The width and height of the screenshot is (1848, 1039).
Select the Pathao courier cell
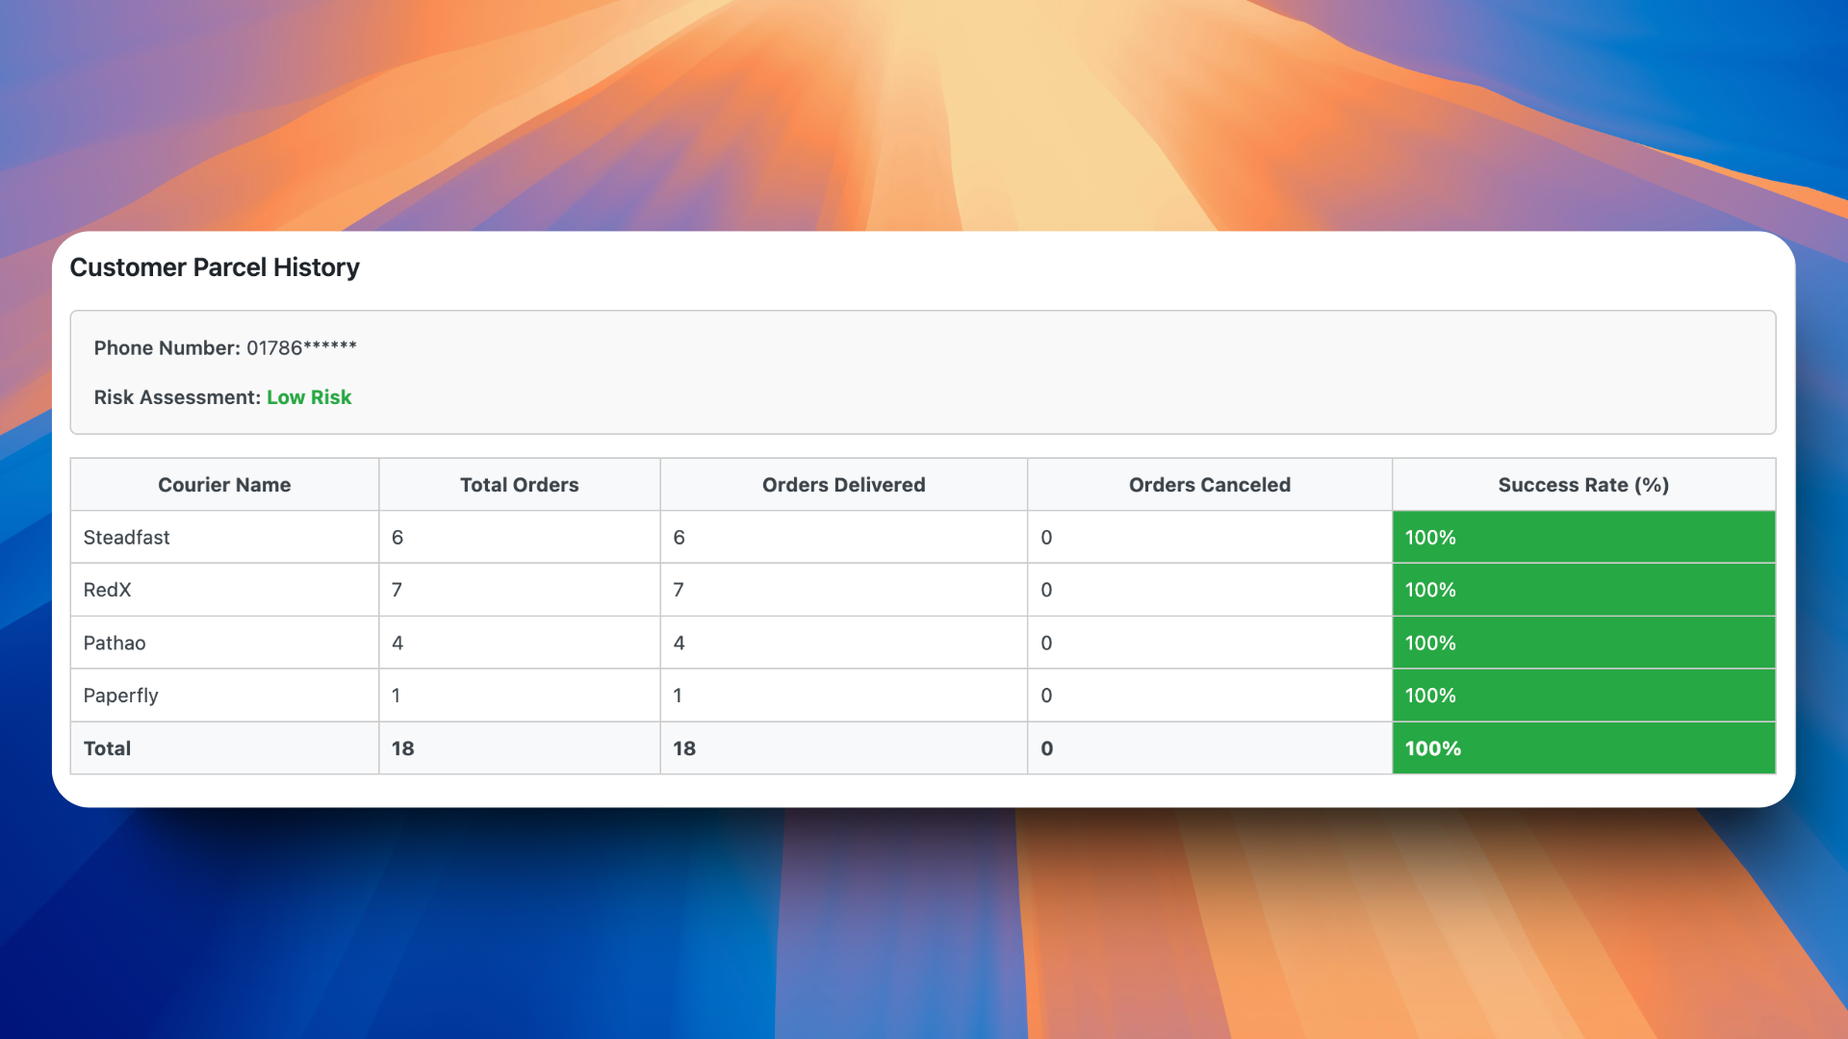pyautogui.click(x=224, y=643)
